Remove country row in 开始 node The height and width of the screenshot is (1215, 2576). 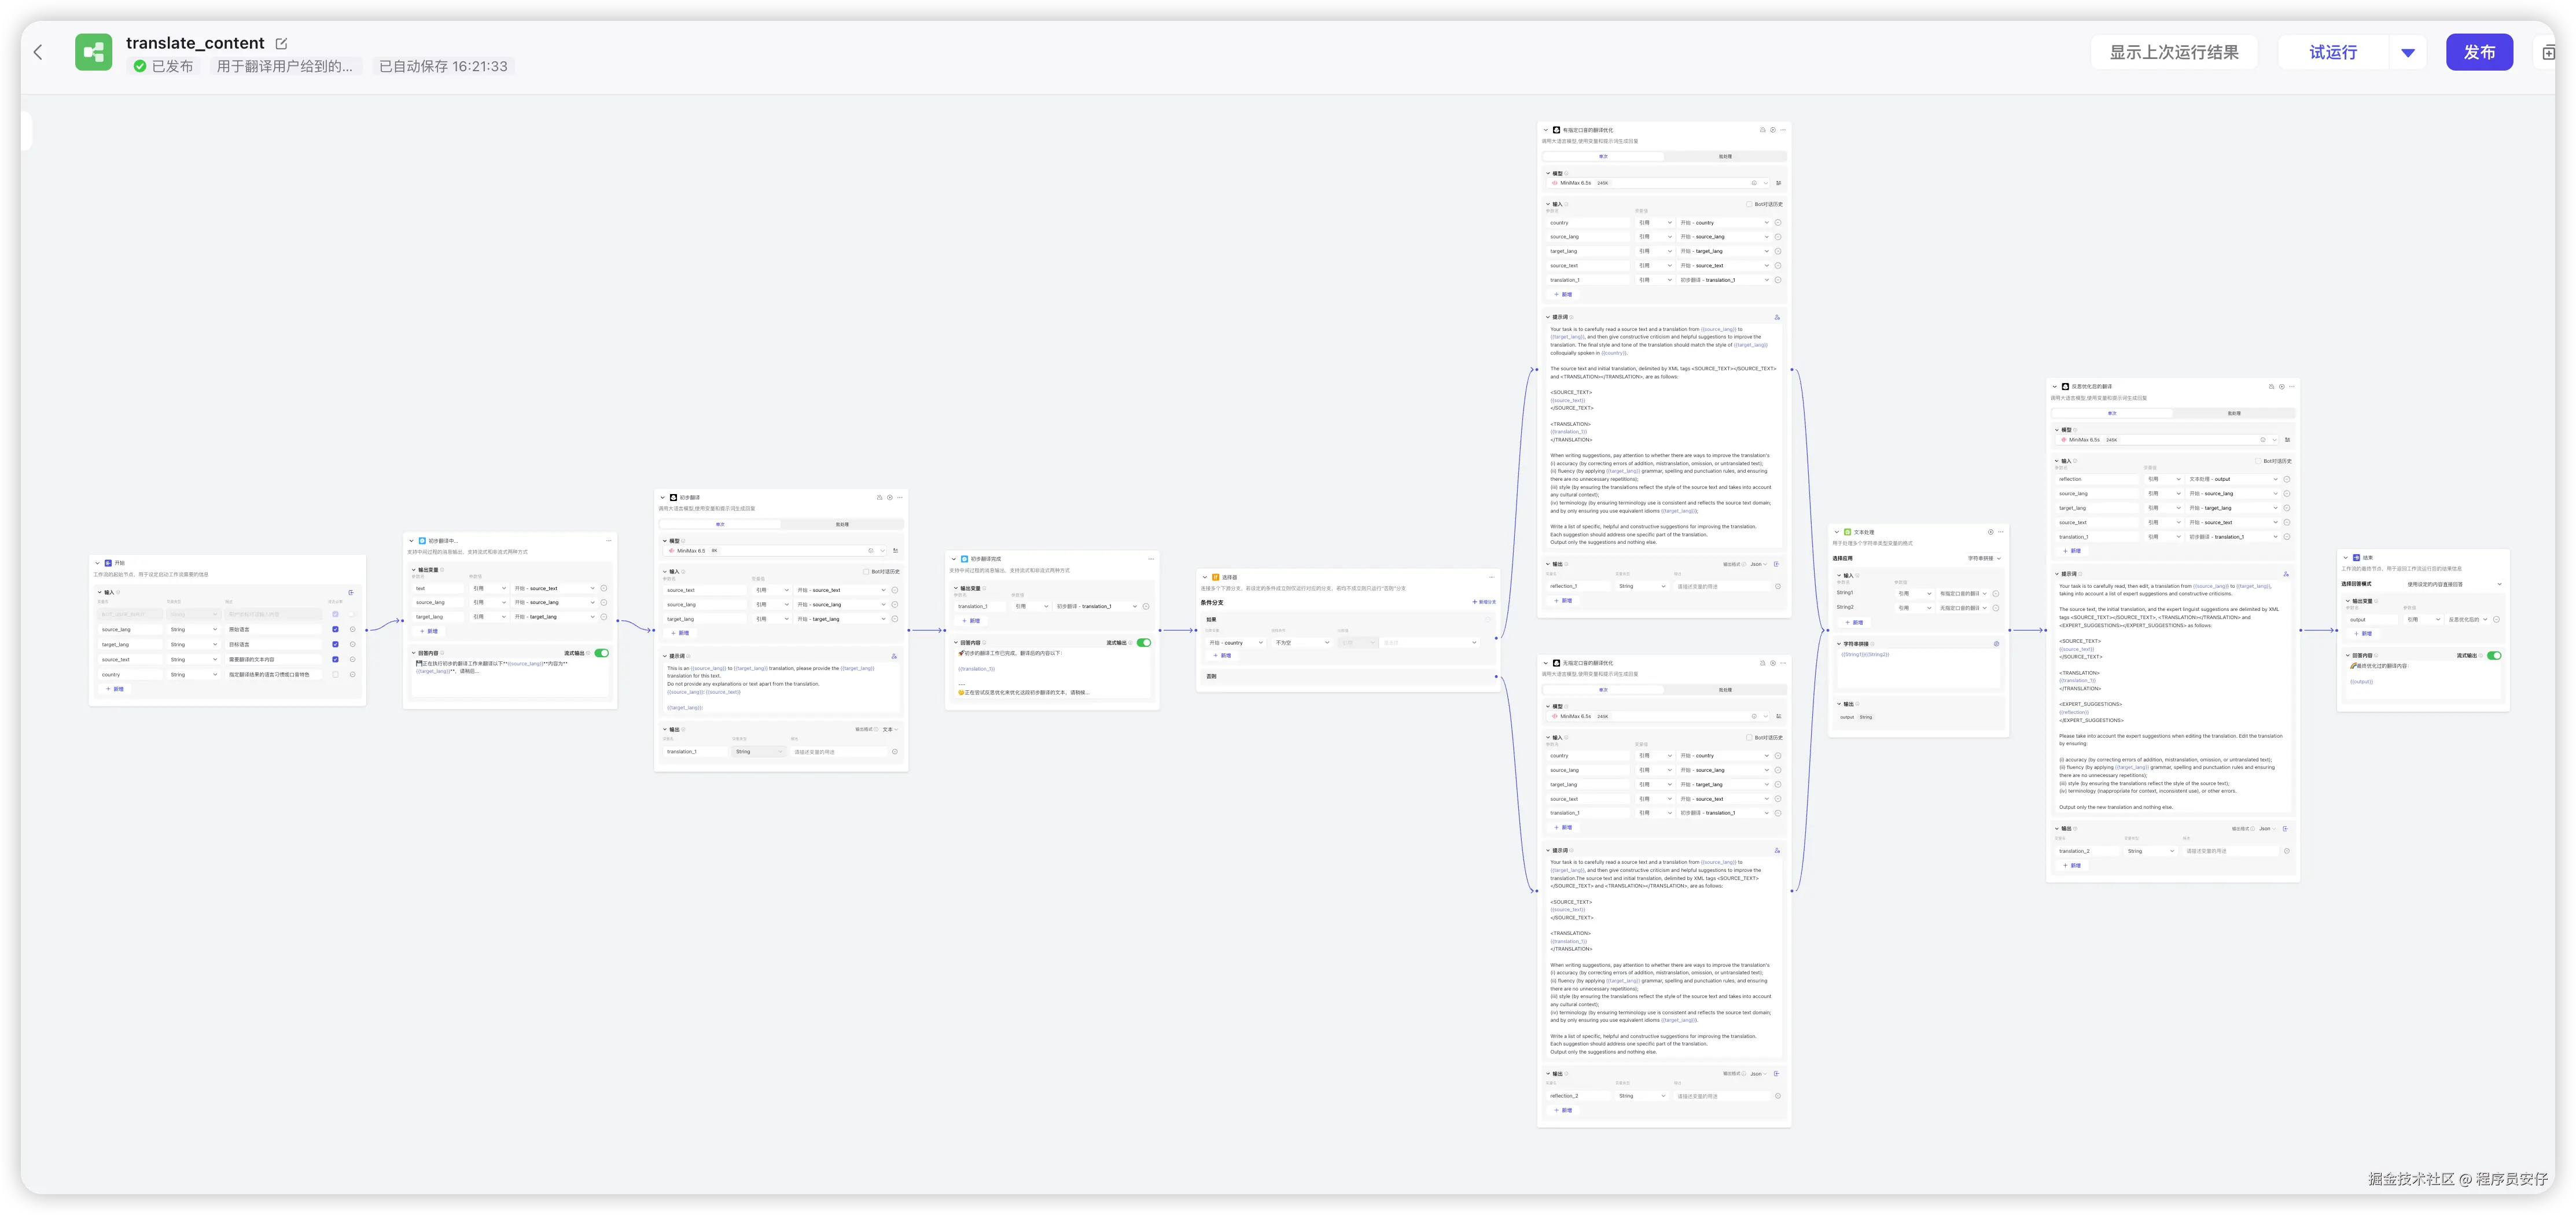point(352,675)
